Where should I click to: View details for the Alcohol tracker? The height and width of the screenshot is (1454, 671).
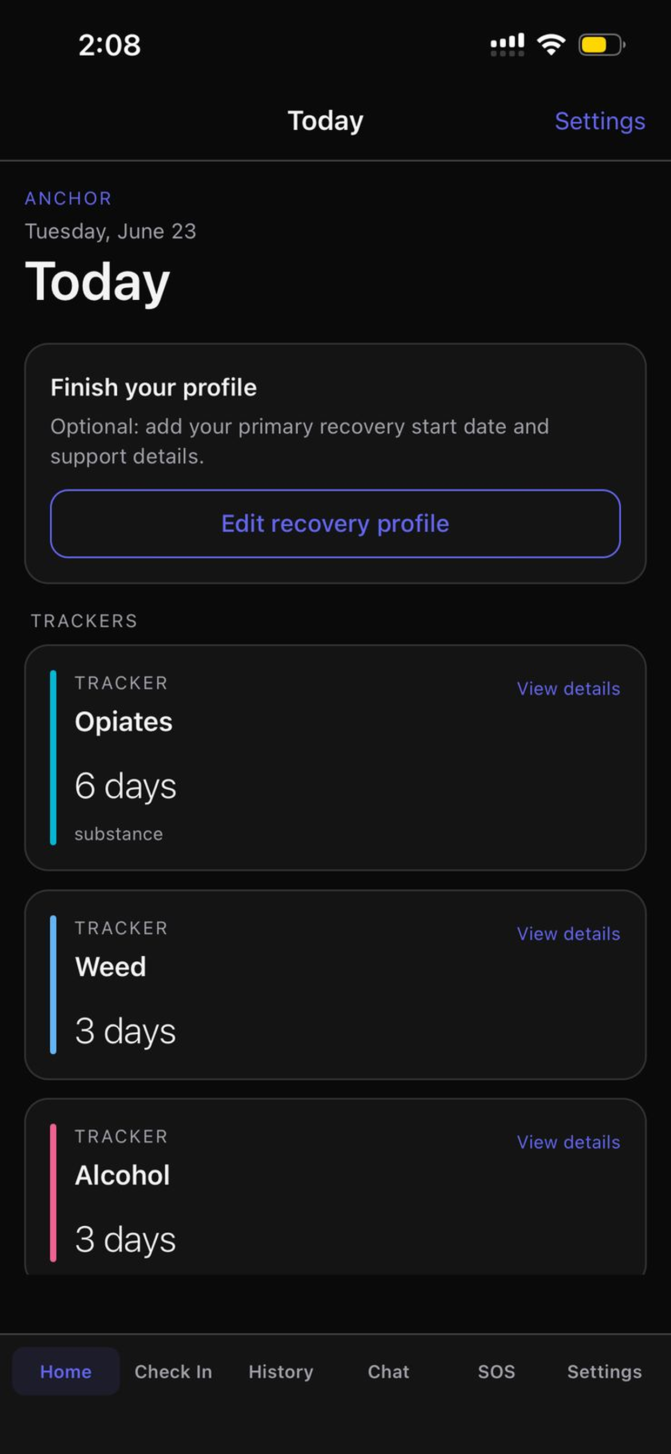pos(568,1142)
